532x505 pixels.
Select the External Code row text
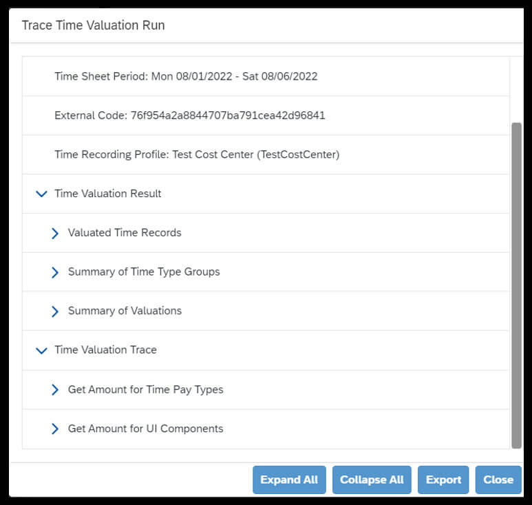click(x=190, y=115)
